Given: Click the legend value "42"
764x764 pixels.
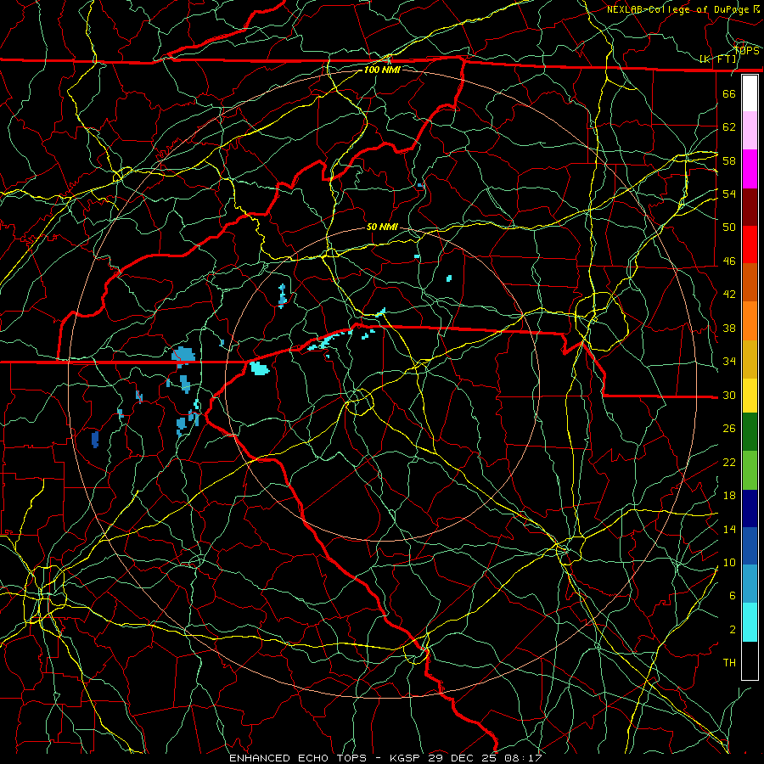Looking at the screenshot, I should 729,295.
